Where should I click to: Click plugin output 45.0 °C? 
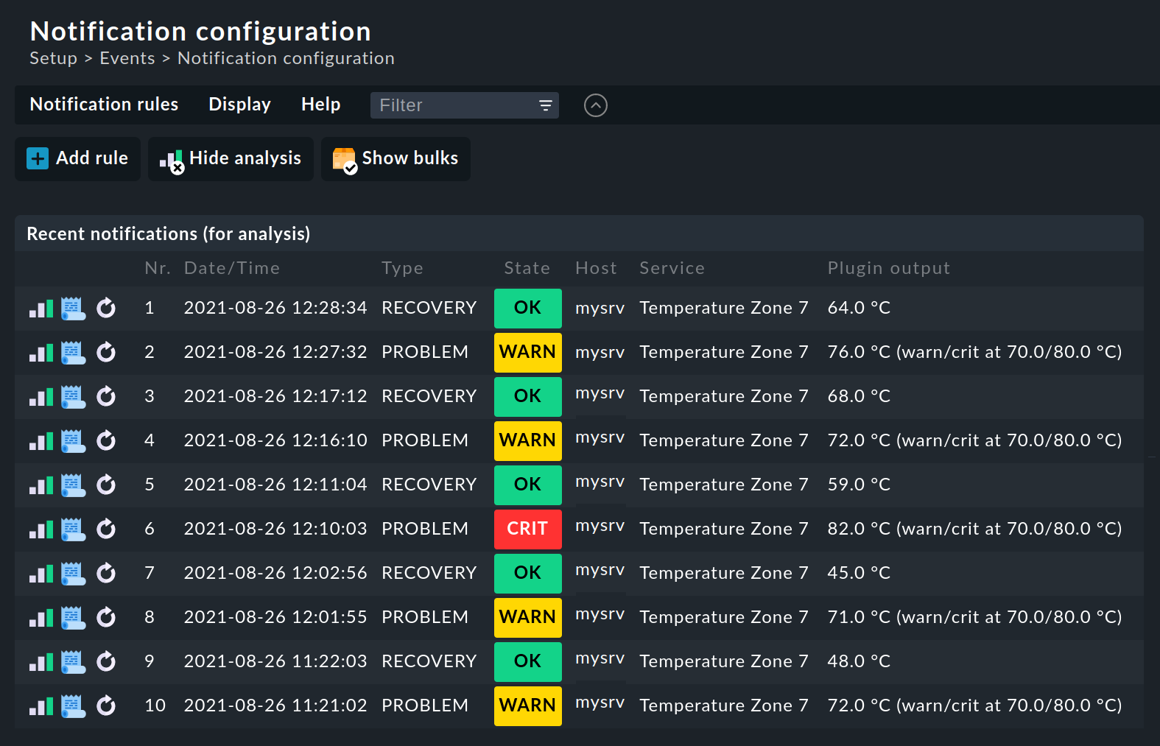(x=859, y=573)
